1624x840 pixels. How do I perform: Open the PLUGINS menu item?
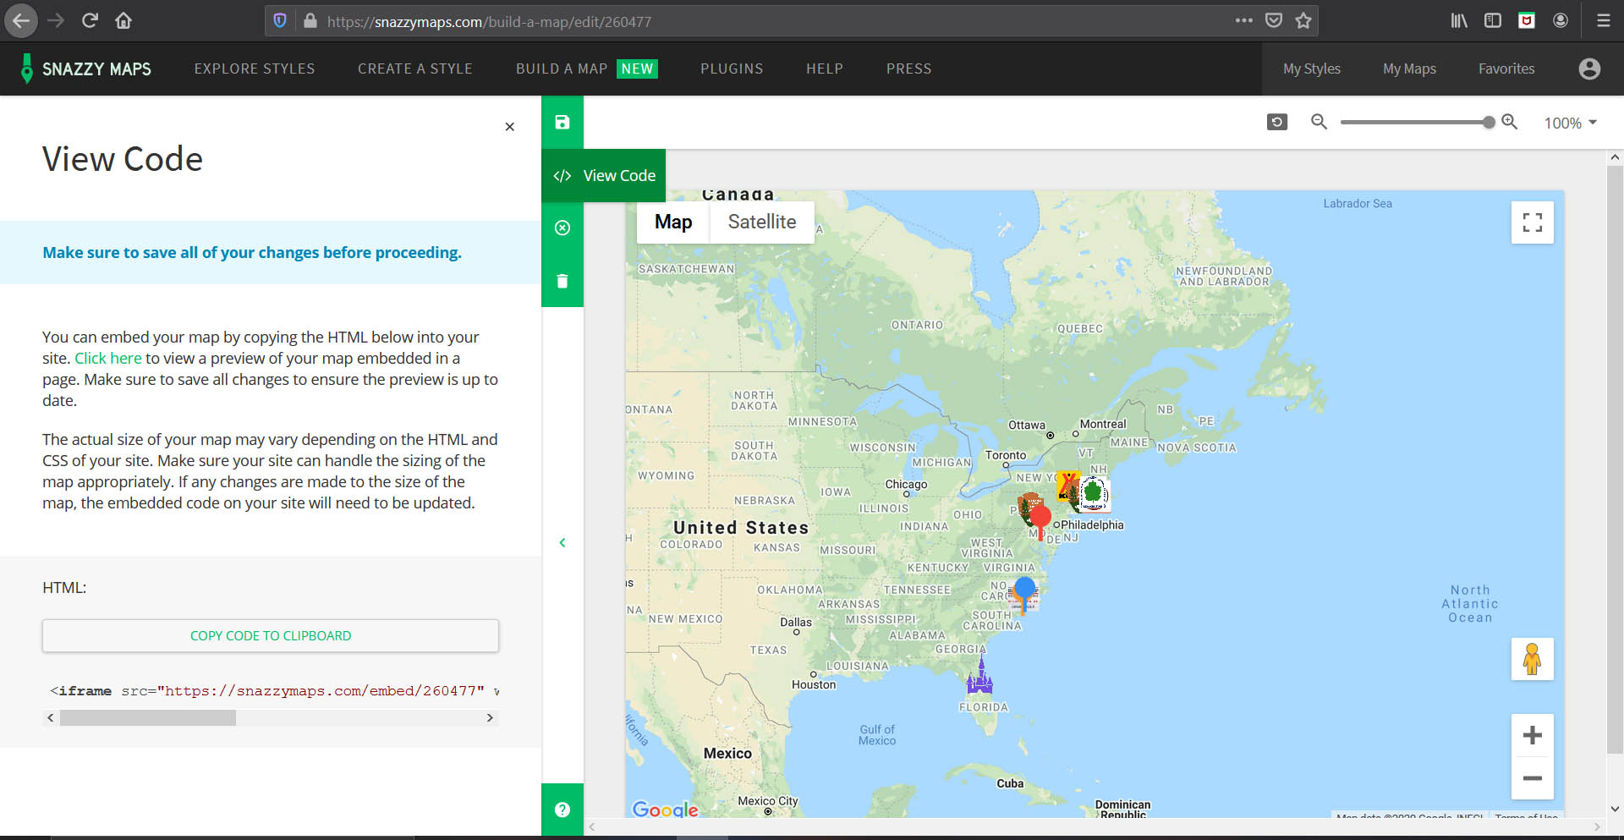(732, 69)
